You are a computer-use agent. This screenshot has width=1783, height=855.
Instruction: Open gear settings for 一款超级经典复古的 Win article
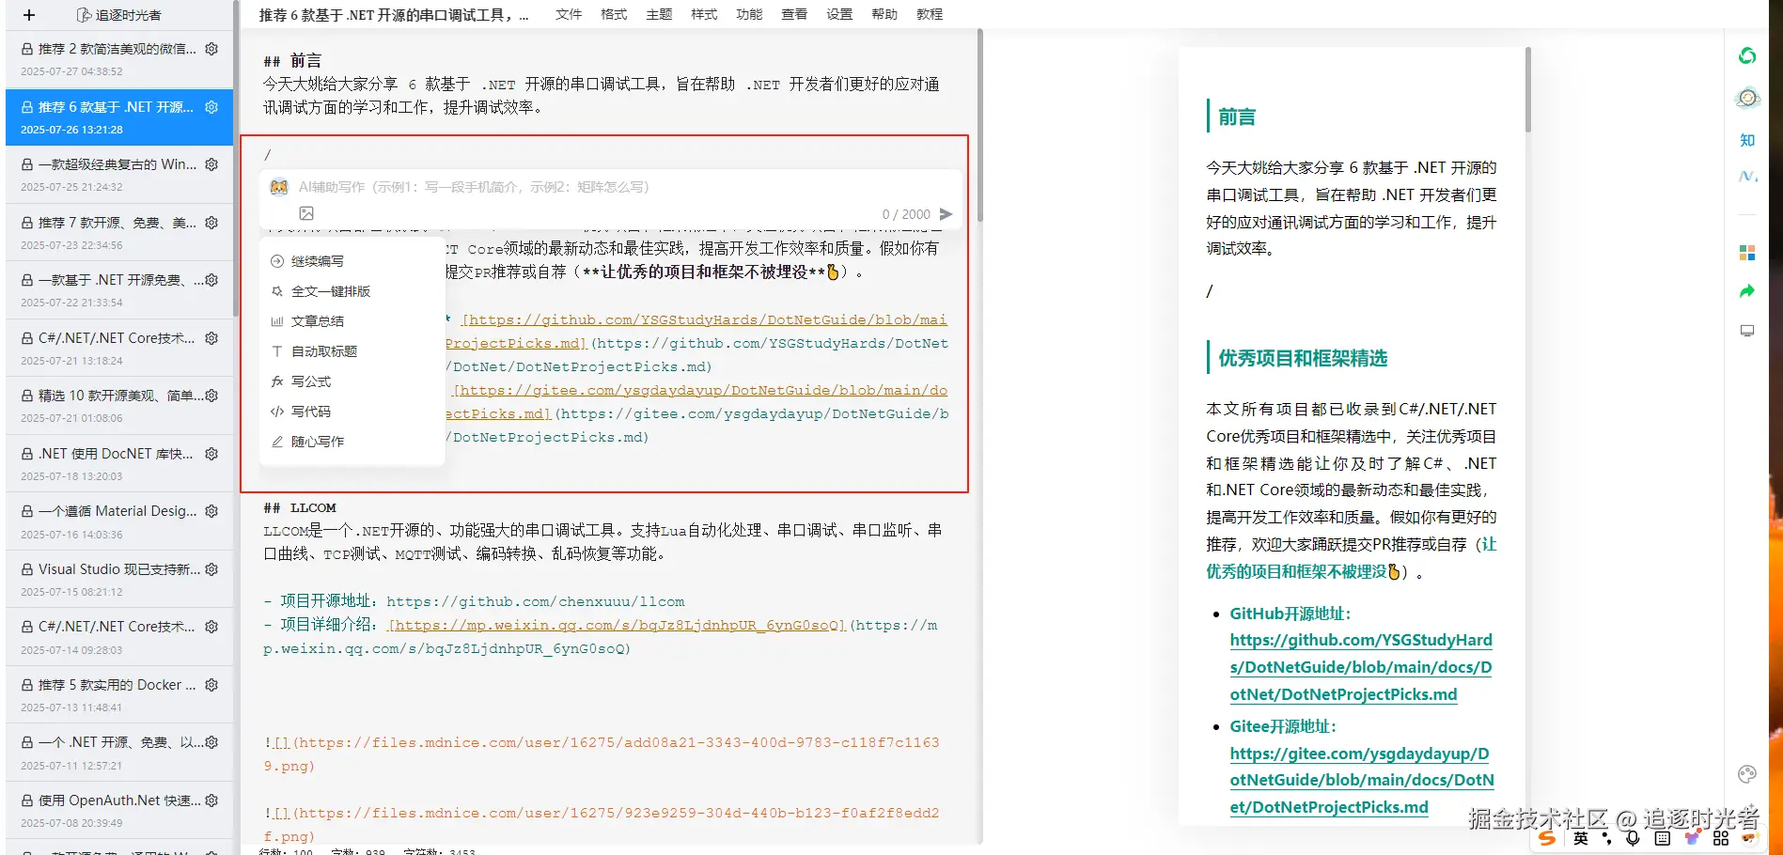pyautogui.click(x=211, y=164)
